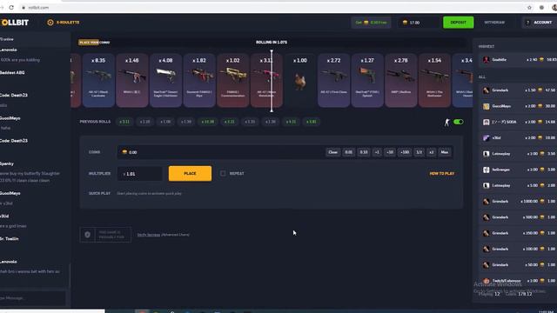
Task: Open the How To Play link
Action: 442,174
